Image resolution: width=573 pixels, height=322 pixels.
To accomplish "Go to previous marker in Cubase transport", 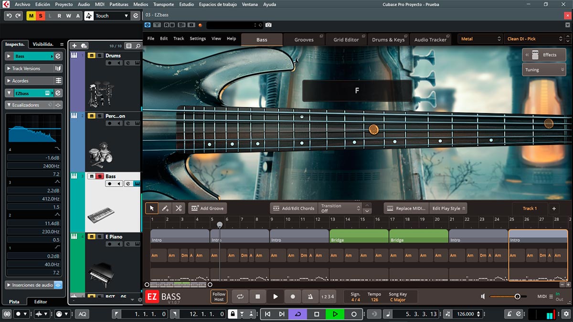I will [268, 314].
